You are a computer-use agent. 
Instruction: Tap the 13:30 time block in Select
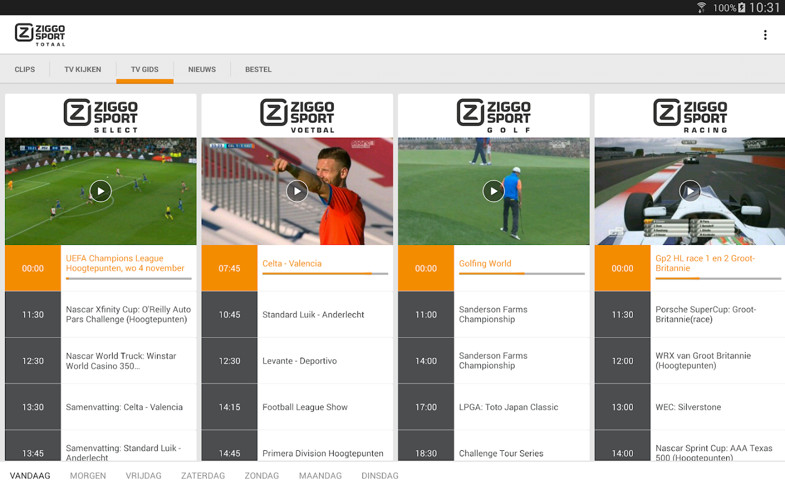pyautogui.click(x=33, y=407)
